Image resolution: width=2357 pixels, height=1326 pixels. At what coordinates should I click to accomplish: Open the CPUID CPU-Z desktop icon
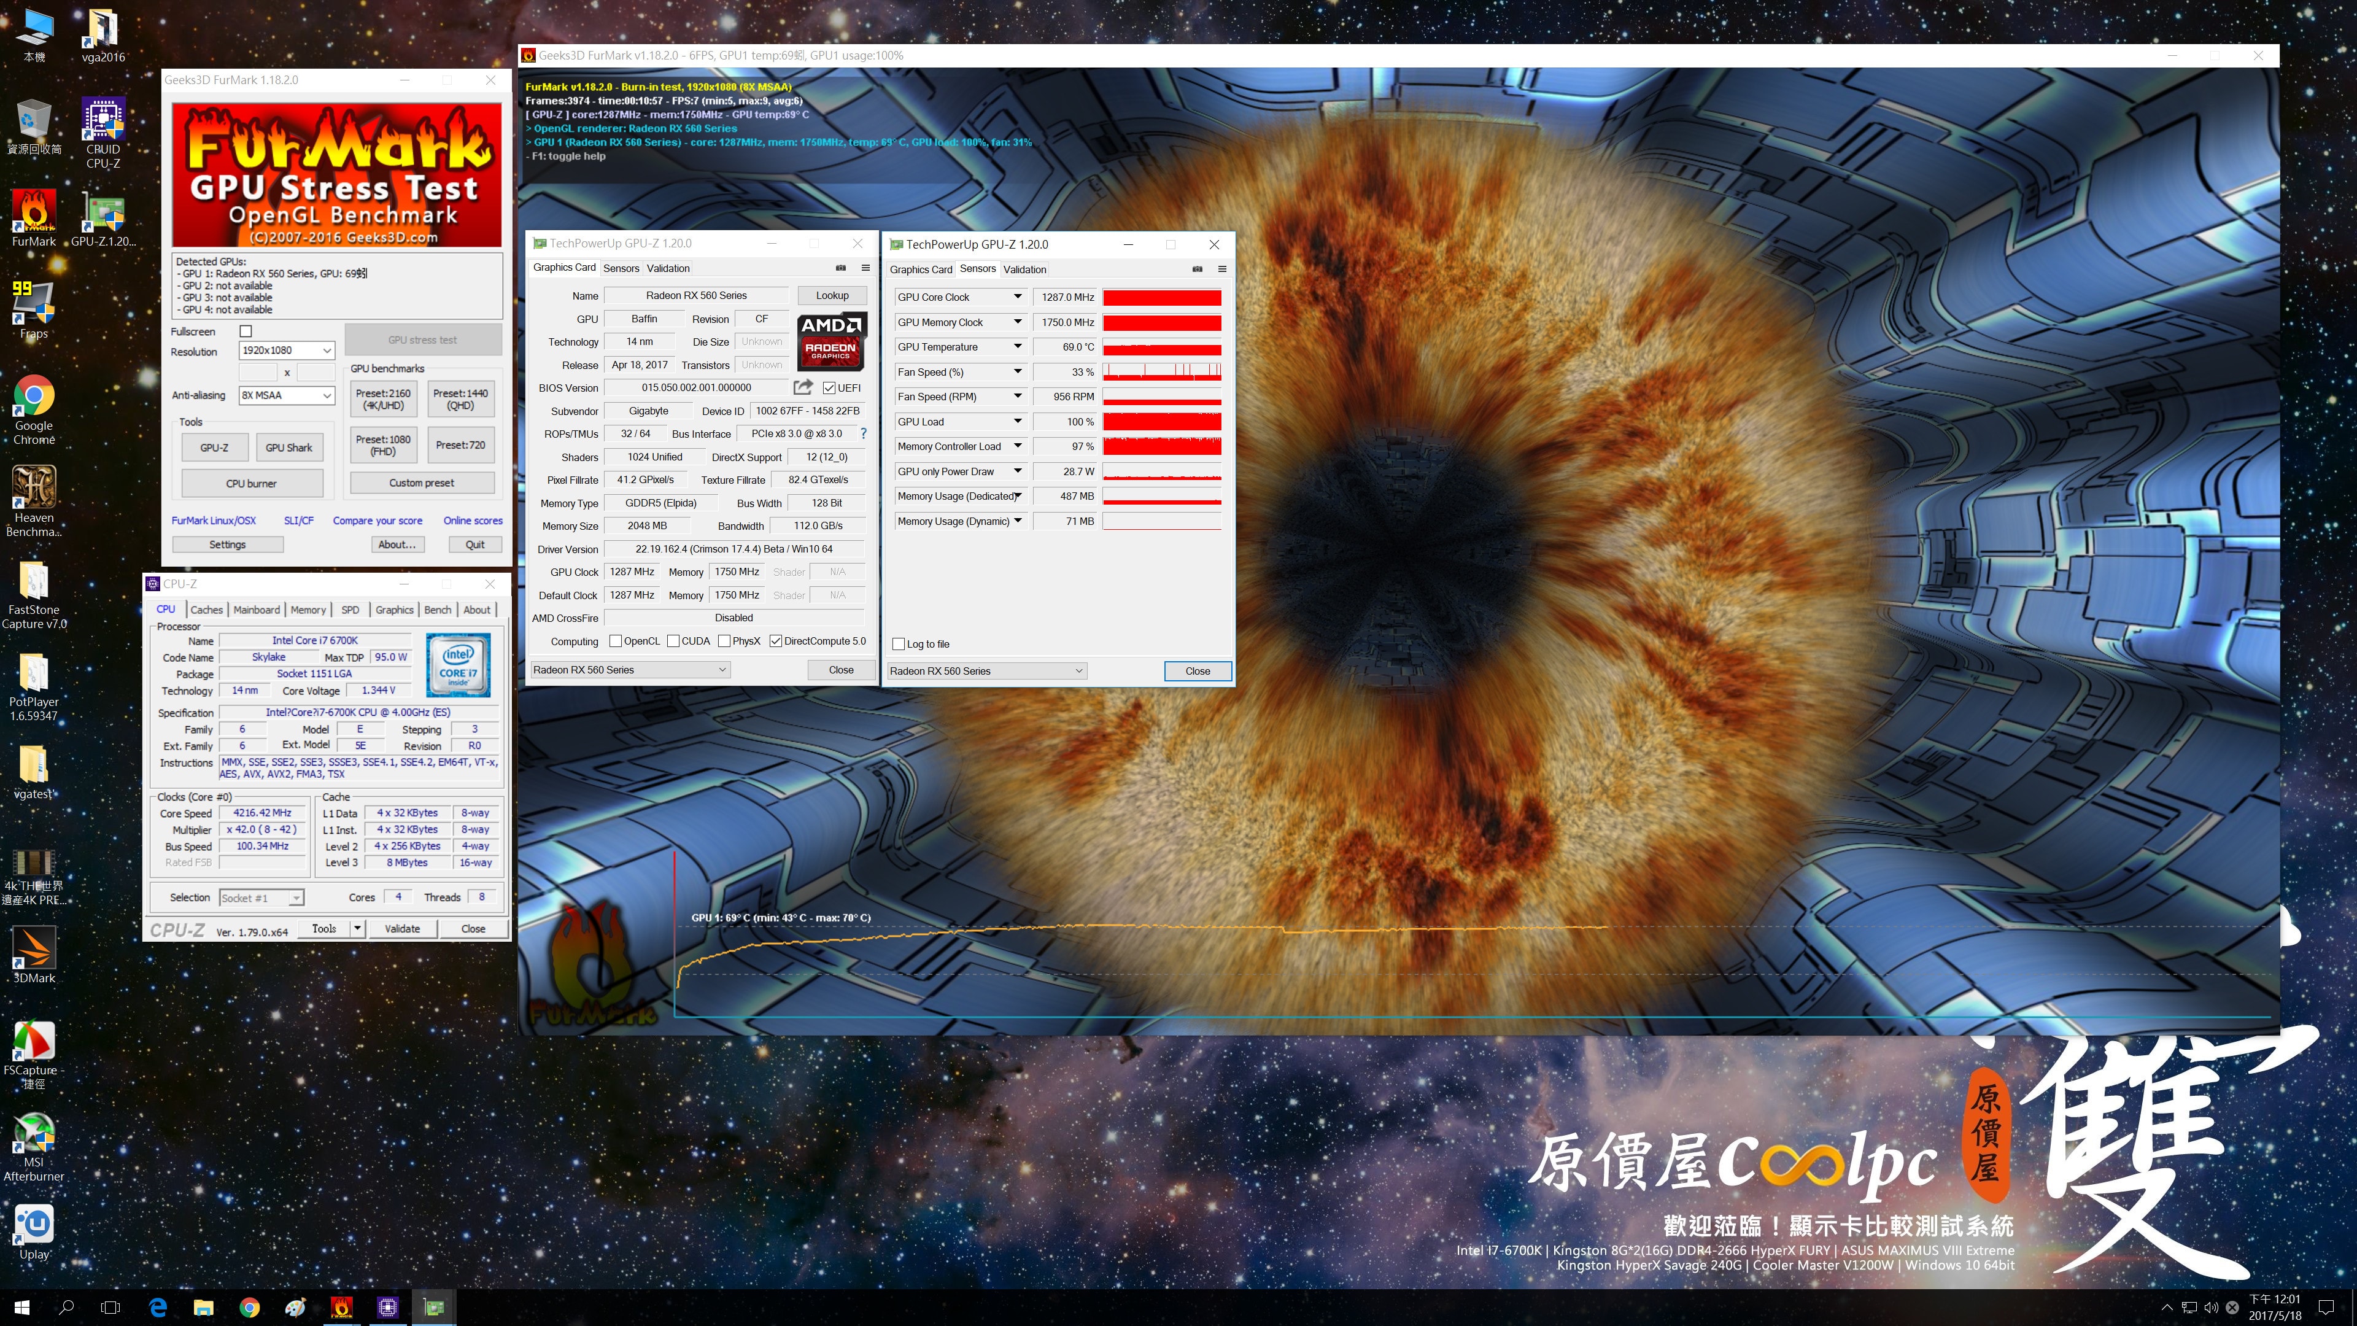103,134
